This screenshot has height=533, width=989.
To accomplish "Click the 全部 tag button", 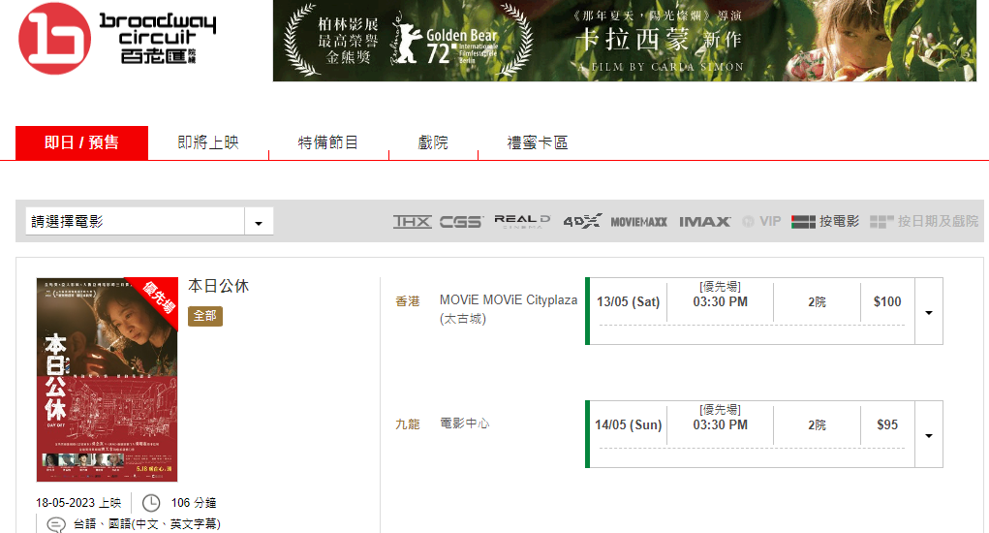I will click(205, 316).
